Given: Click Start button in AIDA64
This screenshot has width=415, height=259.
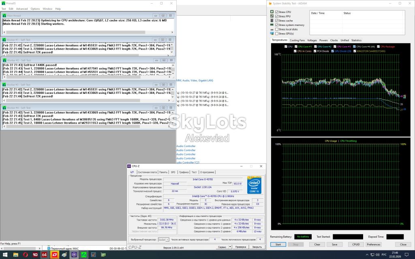Looking at the screenshot, I should (x=278, y=244).
